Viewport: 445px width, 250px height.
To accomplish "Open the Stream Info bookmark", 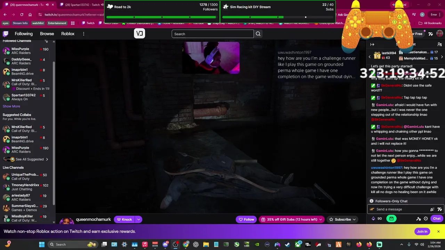I will coord(20,23).
